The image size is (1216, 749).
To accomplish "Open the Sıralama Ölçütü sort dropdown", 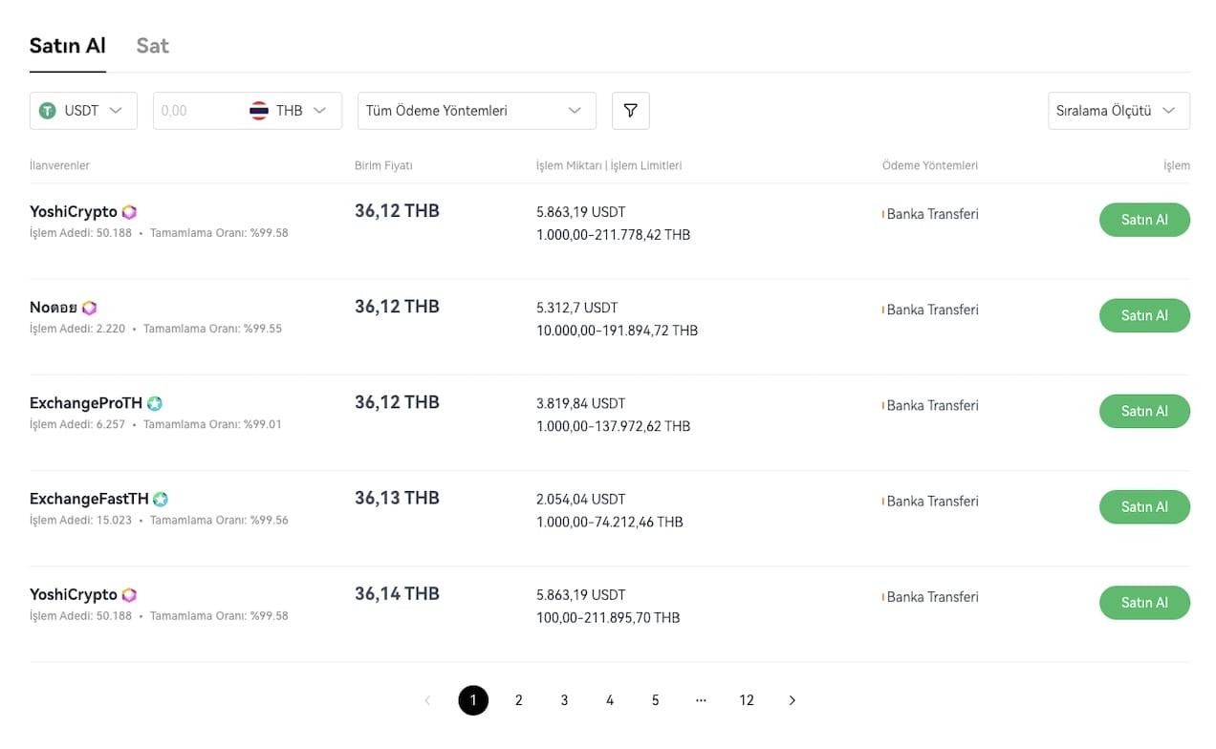I will 1118,111.
